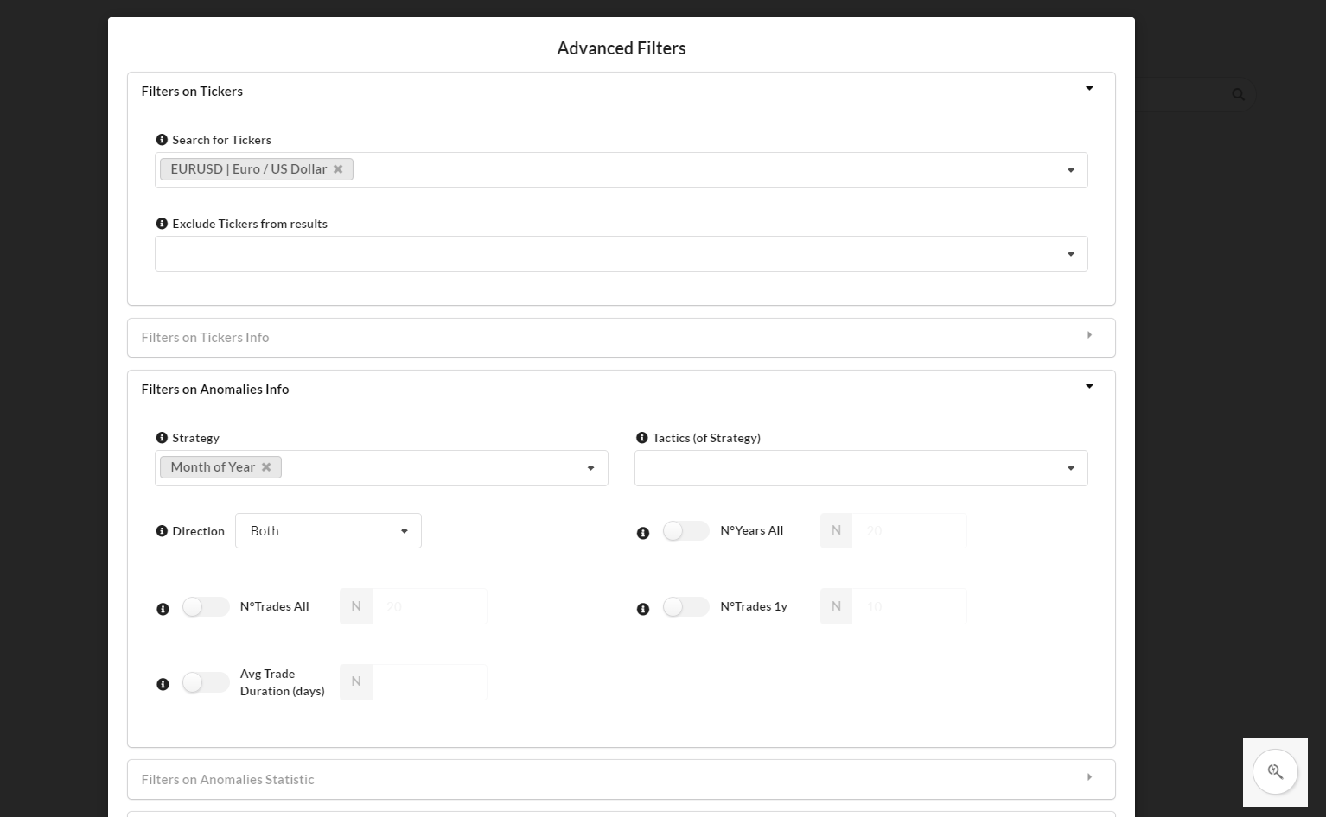Open the Tactics (of Strategy) dropdown
The image size is (1326, 817).
(x=861, y=468)
